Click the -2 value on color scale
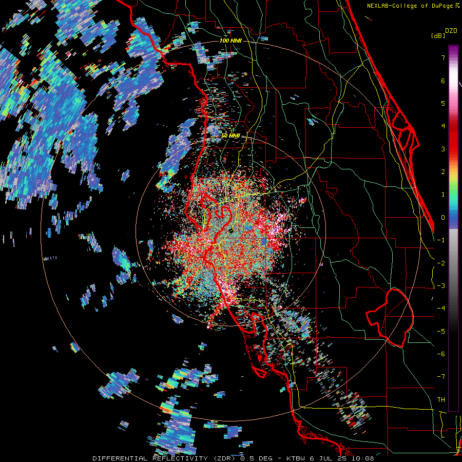 point(441,263)
